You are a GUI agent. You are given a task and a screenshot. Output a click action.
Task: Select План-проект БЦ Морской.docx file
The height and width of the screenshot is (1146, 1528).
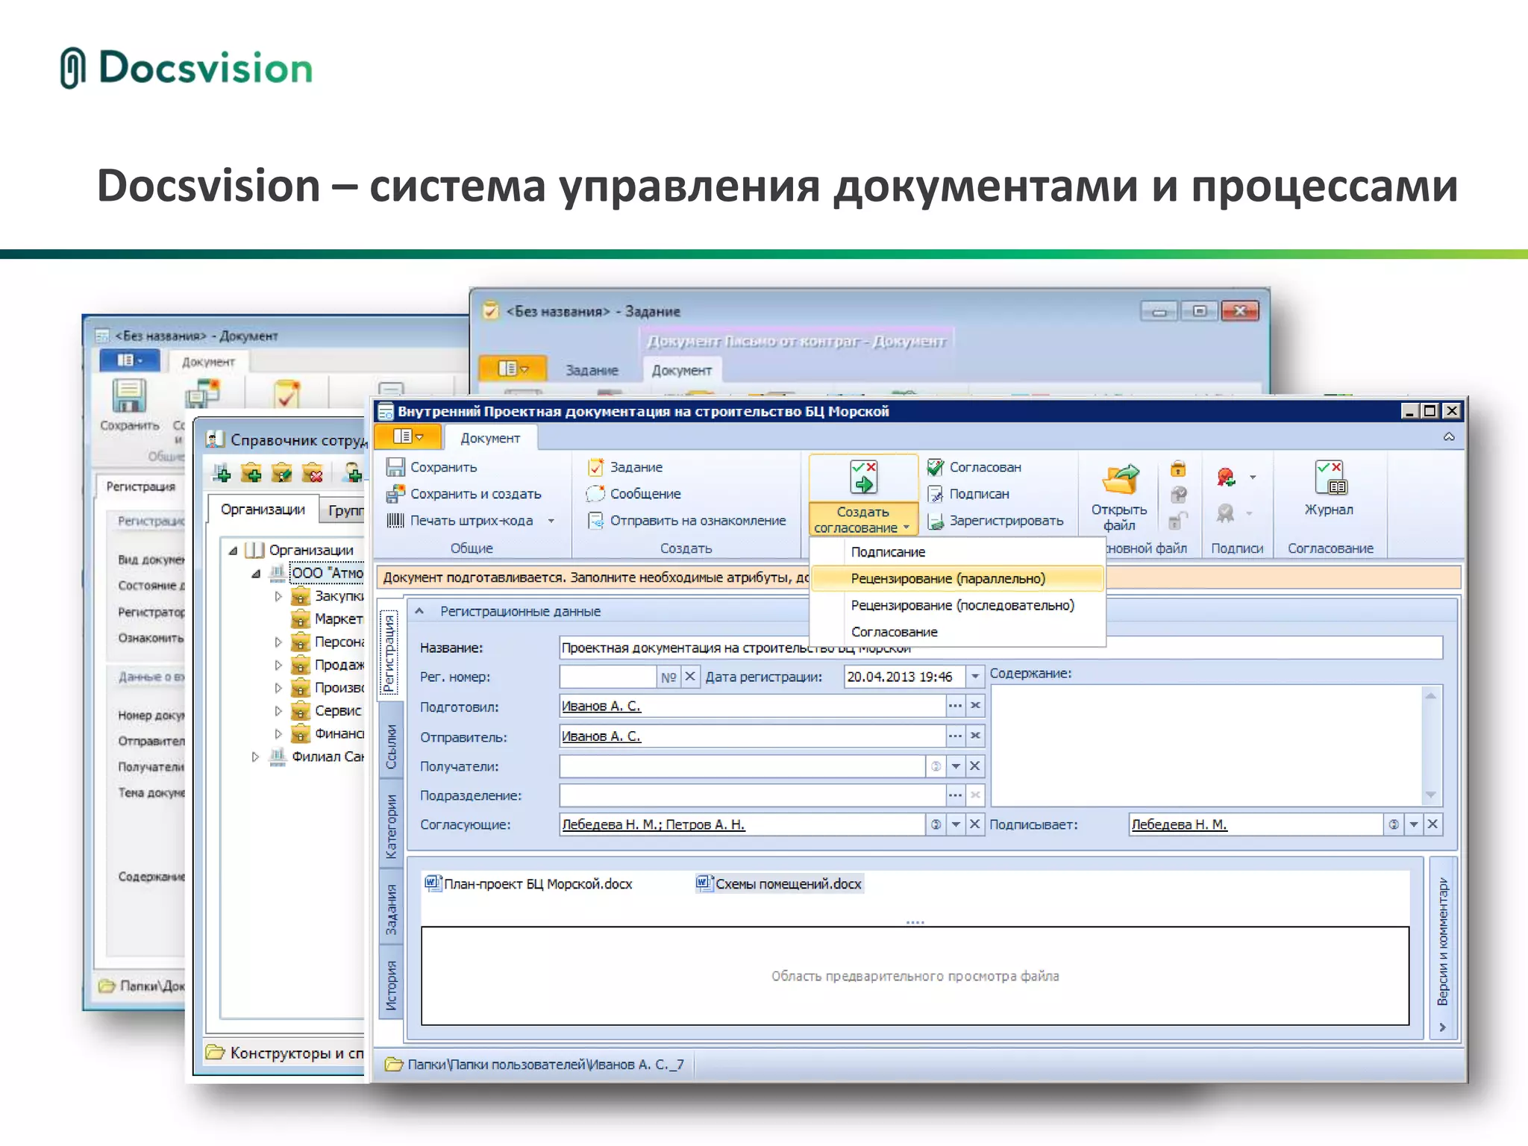coord(529,884)
